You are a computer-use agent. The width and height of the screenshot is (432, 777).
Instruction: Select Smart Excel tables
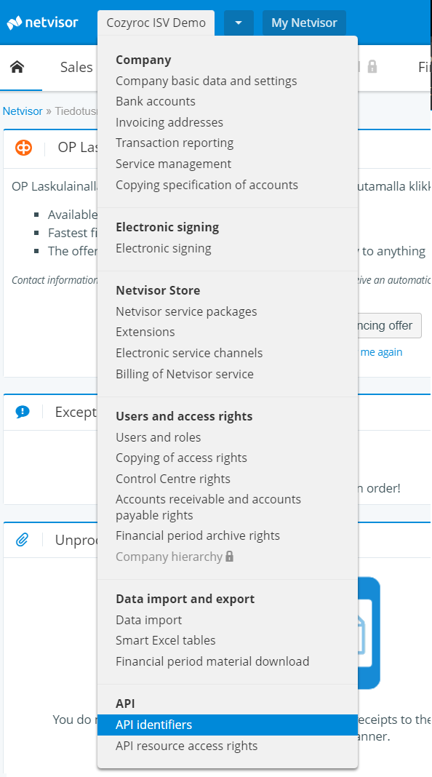166,640
